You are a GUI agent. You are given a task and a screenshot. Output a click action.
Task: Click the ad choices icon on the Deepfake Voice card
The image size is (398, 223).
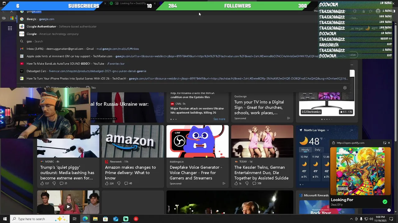tap(224, 183)
